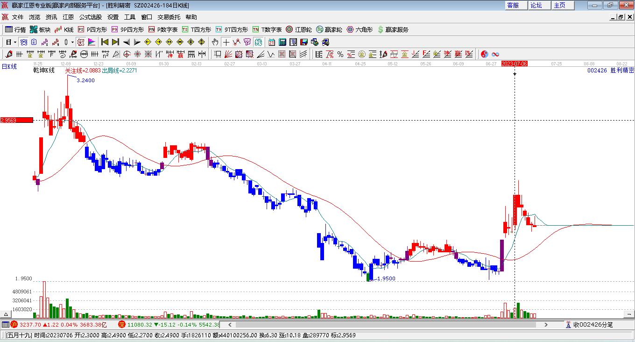The width and height of the screenshot is (635, 342).
Task: Open the calendar date tool
Action: click(x=271, y=42)
